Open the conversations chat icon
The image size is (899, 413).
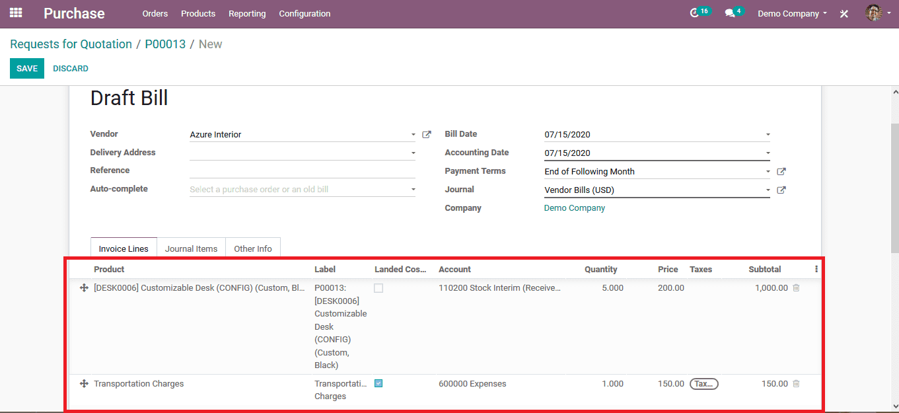[x=729, y=13]
